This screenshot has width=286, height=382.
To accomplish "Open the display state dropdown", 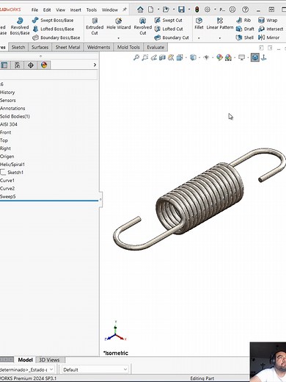I will 27,370.
